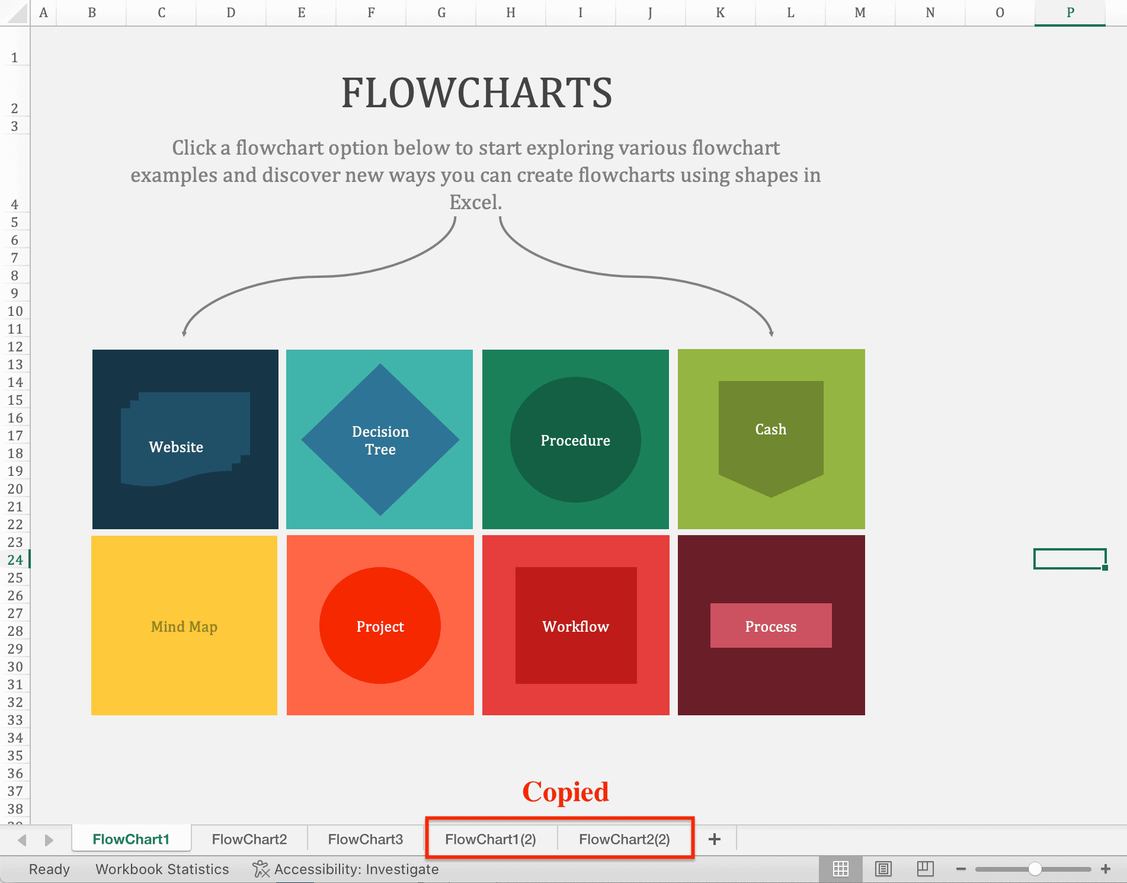Open the Project circle shape
Image resolution: width=1127 pixels, height=883 pixels.
[x=380, y=626]
